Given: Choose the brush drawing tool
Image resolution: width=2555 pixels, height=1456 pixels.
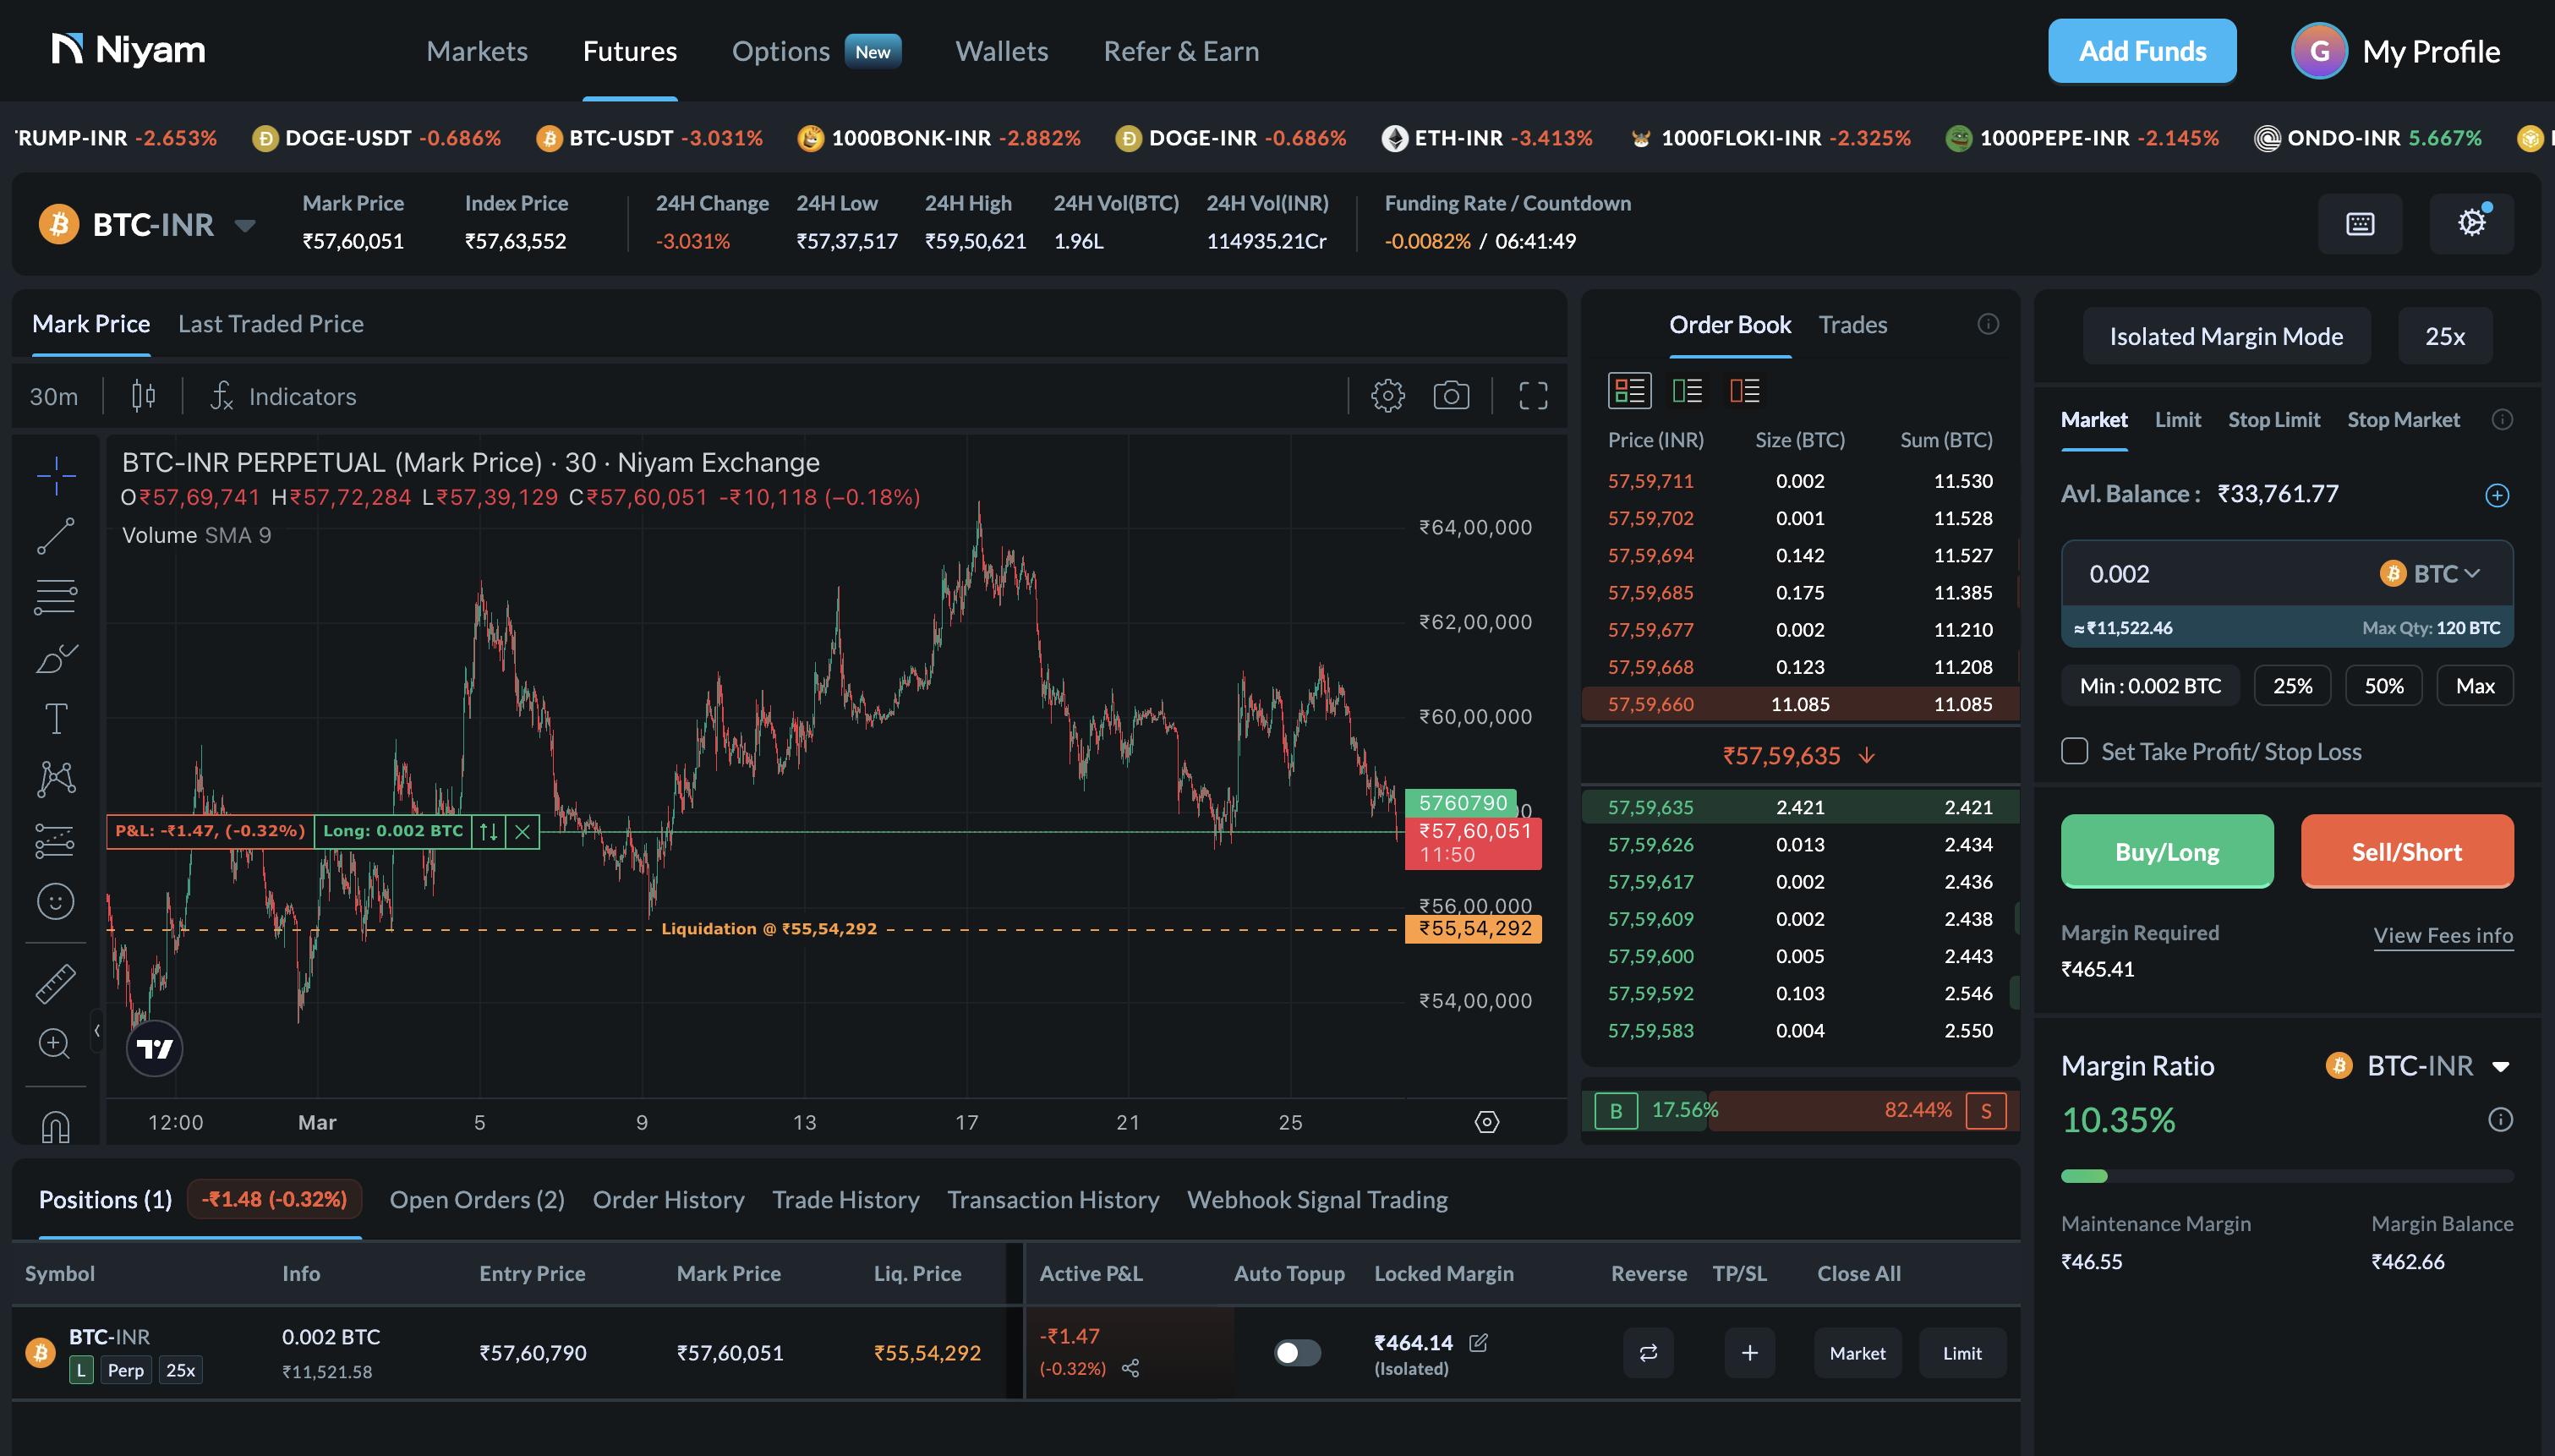Looking at the screenshot, I should pos(56,658).
